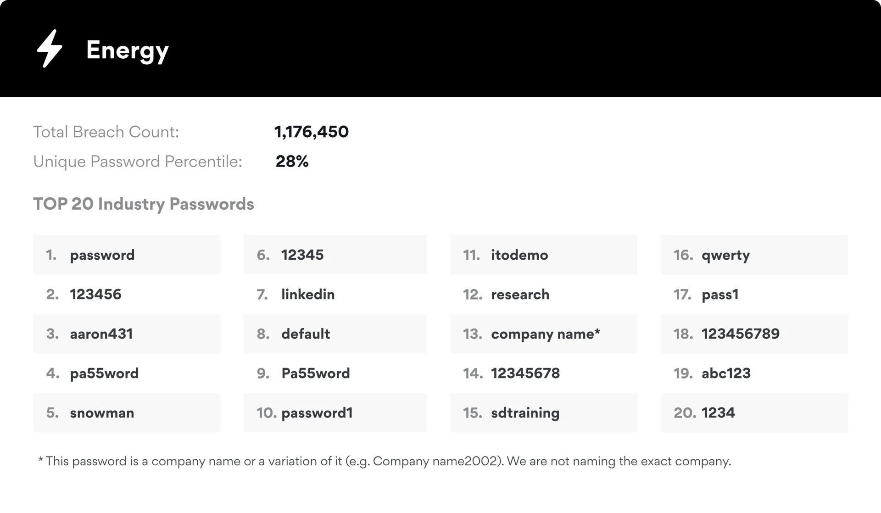This screenshot has height=513, width=881.
Task: Click the 'abc123' password entry
Action: [x=726, y=374]
